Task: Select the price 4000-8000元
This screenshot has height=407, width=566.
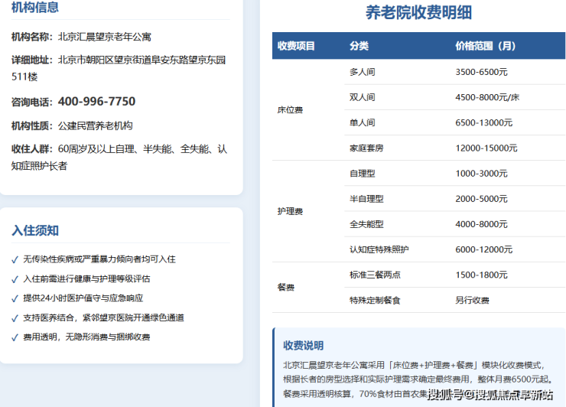Action: (x=481, y=224)
